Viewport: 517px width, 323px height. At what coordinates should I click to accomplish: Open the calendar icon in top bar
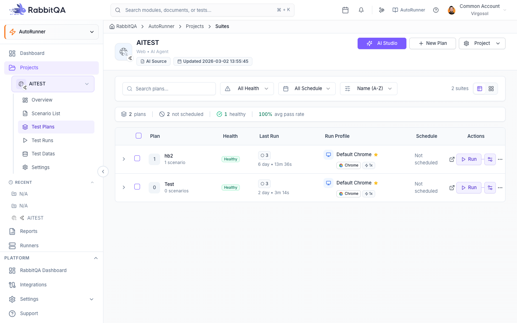click(x=345, y=10)
